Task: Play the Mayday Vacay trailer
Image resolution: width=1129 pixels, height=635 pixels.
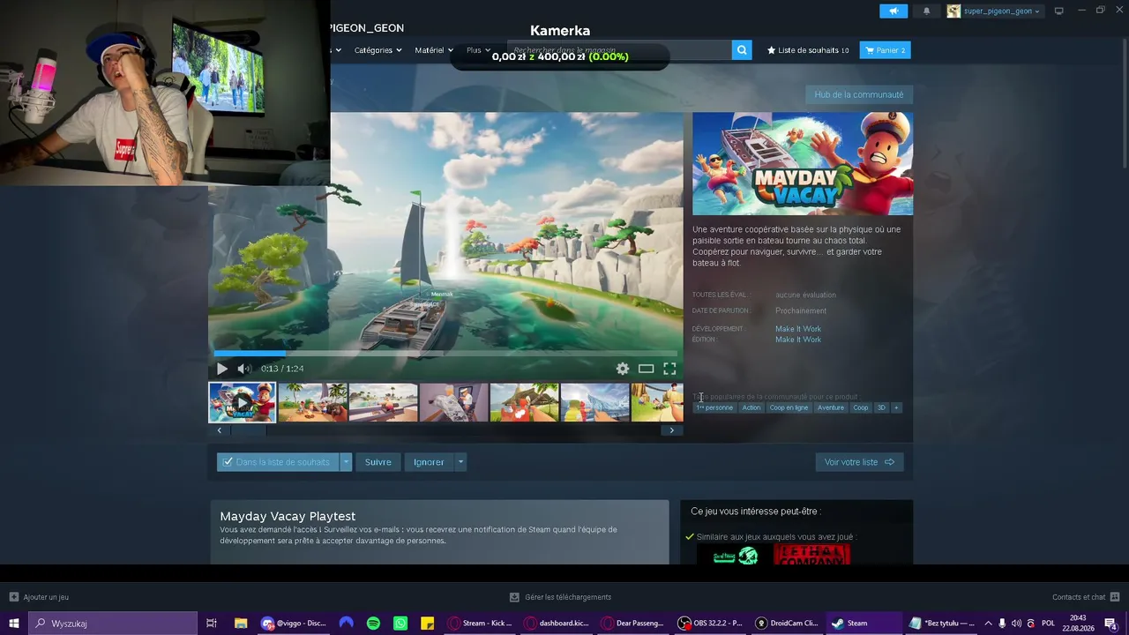Action: pos(222,369)
